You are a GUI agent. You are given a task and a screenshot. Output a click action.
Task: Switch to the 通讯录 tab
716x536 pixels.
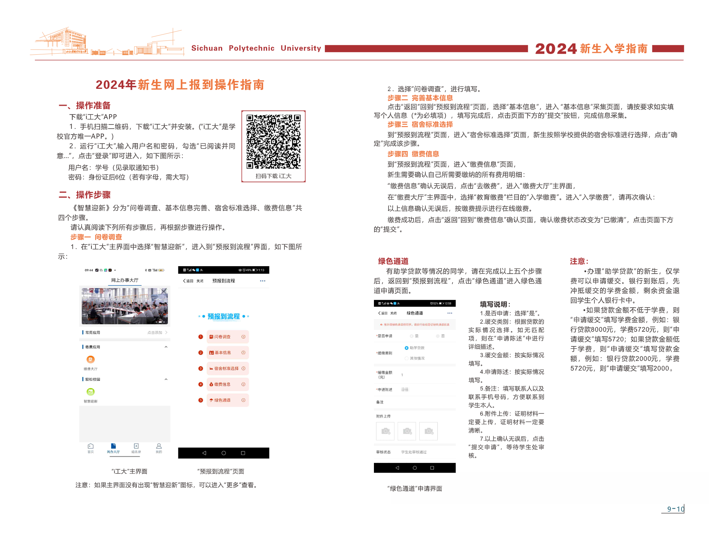[136, 448]
